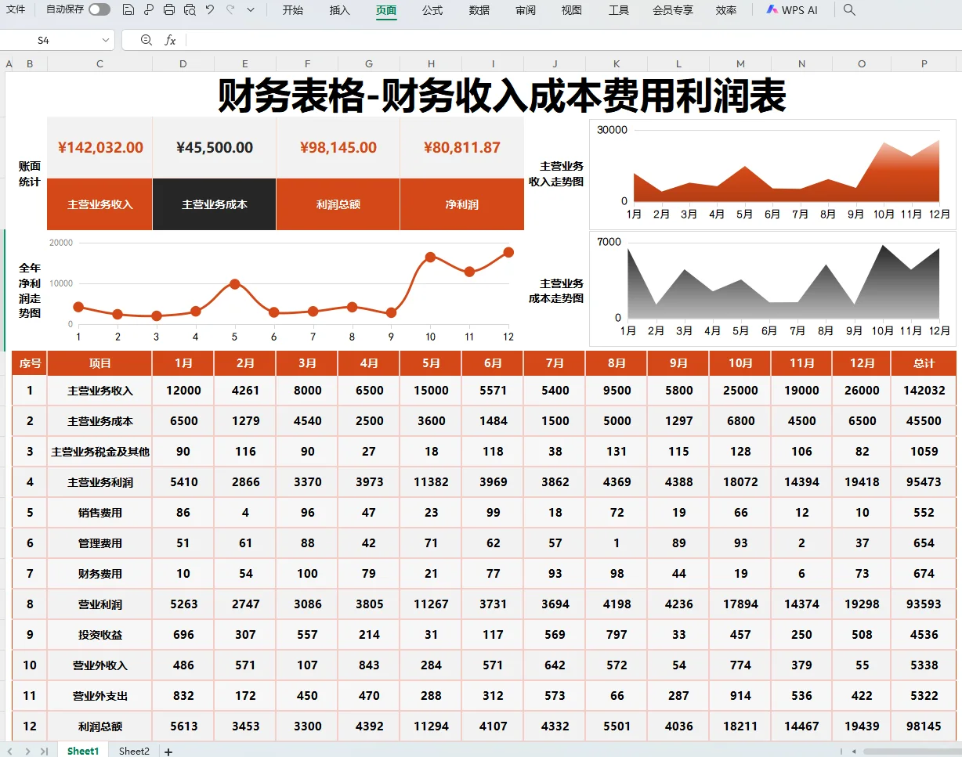The height and width of the screenshot is (757, 962).
Task: Jump to last sheet navigation arrow
Action: coord(44,752)
